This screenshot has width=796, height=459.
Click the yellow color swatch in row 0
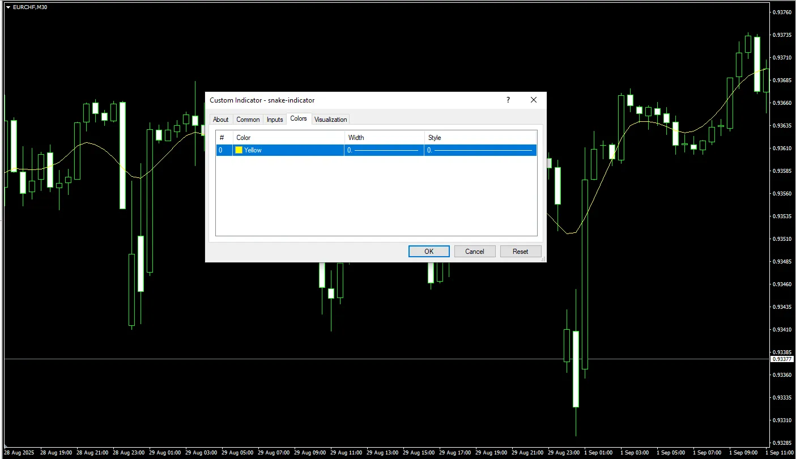coord(239,150)
